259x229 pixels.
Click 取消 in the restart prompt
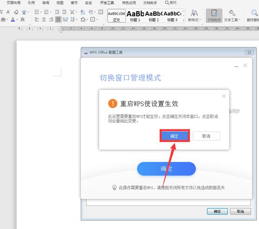206,136
